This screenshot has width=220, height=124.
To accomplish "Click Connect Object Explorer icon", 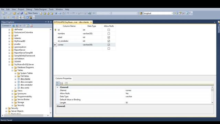I will pyautogui.click(x=13, y=26).
